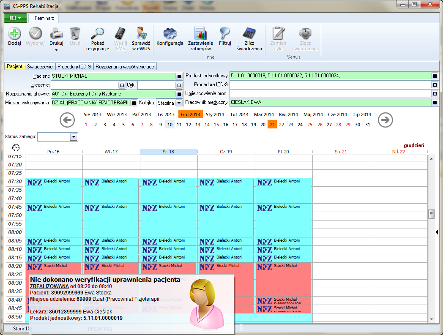Go to next period with right arrow

[x=385, y=120]
